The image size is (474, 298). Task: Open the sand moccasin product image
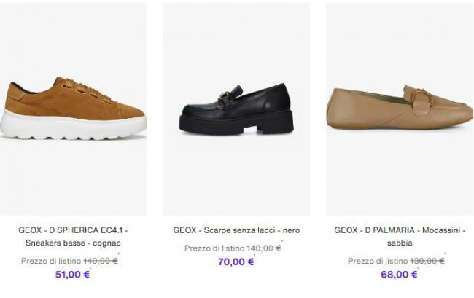pyautogui.click(x=399, y=109)
